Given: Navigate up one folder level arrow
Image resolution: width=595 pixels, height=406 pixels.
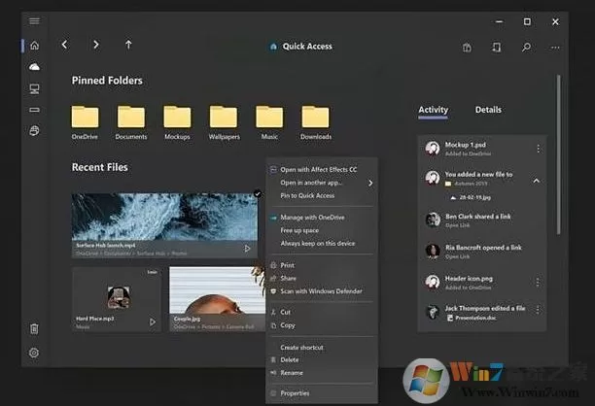Looking at the screenshot, I should point(128,45).
